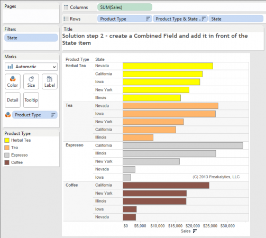Click the Tea Iowa bar

click(x=169, y=114)
